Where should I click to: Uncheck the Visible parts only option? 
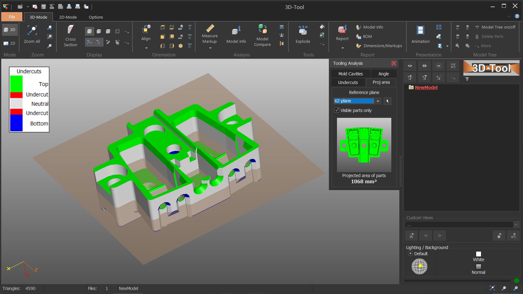pos(337,110)
